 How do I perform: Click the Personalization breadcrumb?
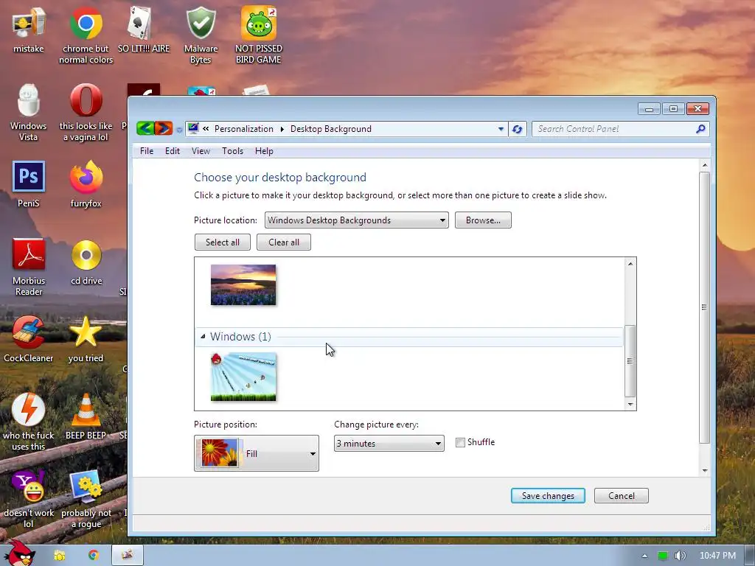243,129
